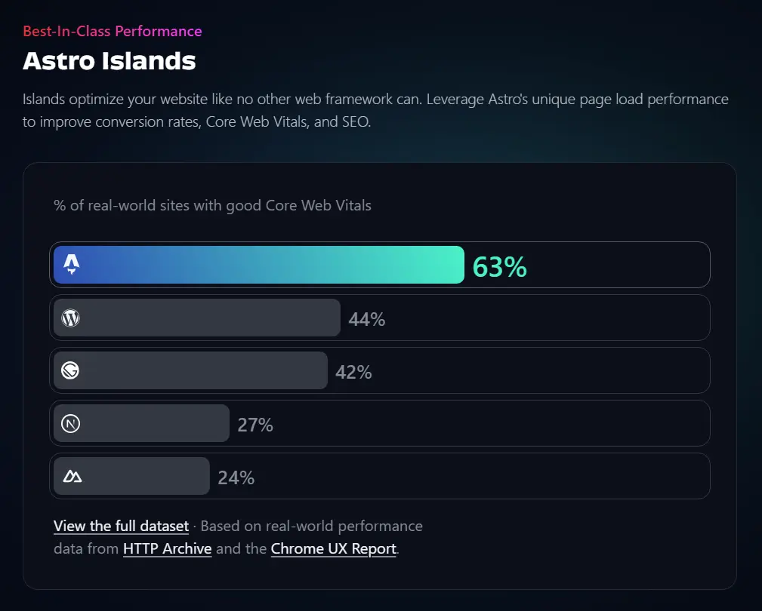The width and height of the screenshot is (762, 611).
Task: Click the Nuxt mountain logo icon
Action: tap(72, 476)
